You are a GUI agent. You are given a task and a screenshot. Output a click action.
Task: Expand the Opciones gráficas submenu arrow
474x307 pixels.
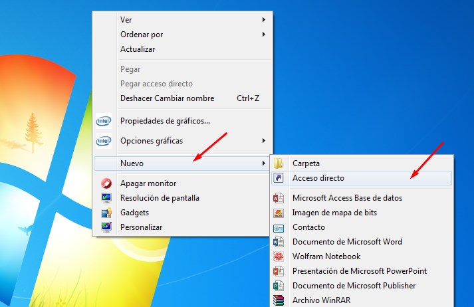point(264,141)
